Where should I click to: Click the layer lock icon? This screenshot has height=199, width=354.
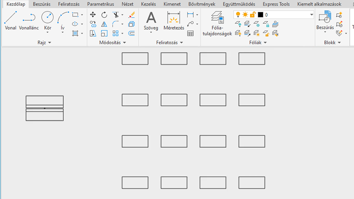click(x=266, y=24)
